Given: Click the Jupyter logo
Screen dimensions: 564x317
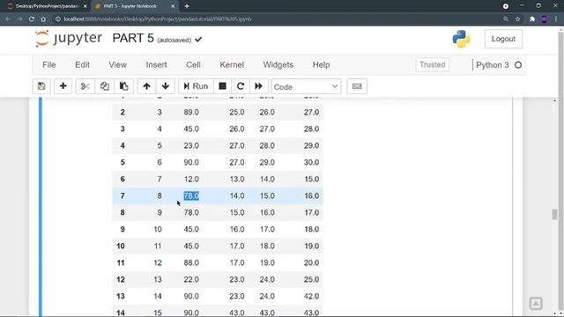Looking at the screenshot, I should (69, 39).
